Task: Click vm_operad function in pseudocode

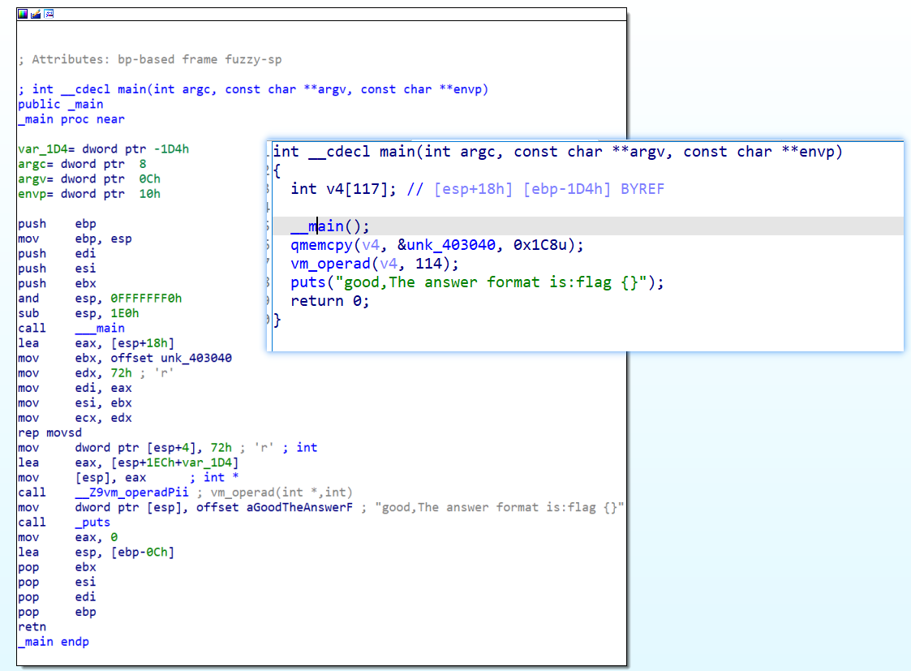Action: tap(331, 264)
